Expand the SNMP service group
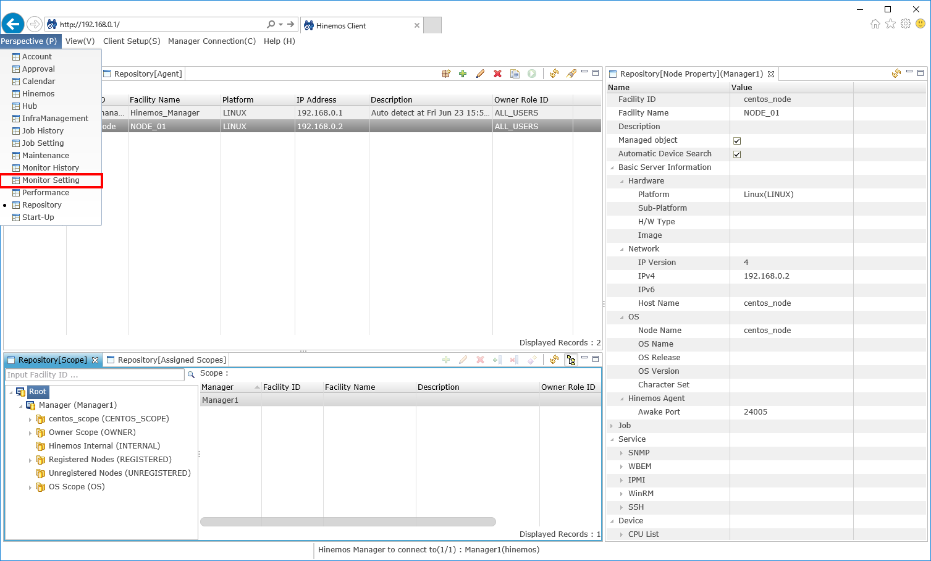 622,453
